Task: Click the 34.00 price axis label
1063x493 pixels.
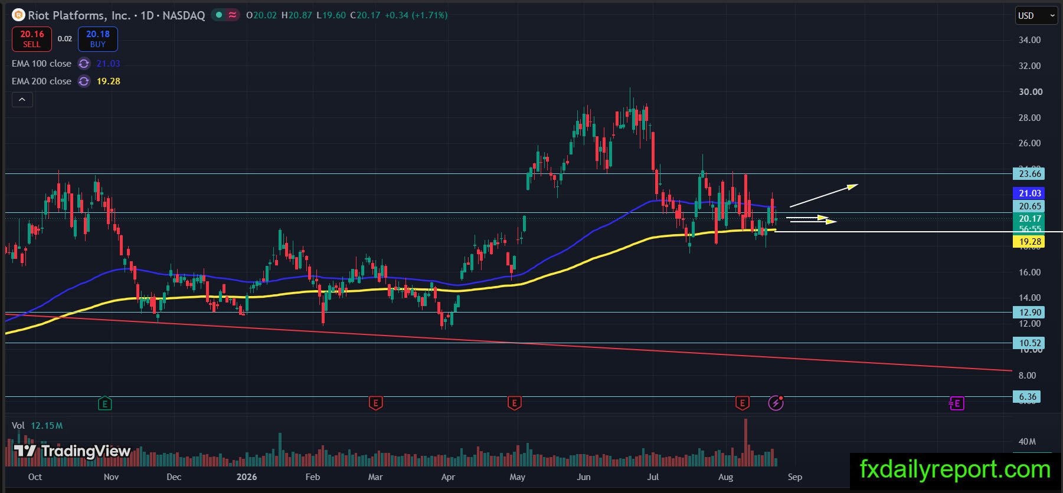Action: [1030, 40]
